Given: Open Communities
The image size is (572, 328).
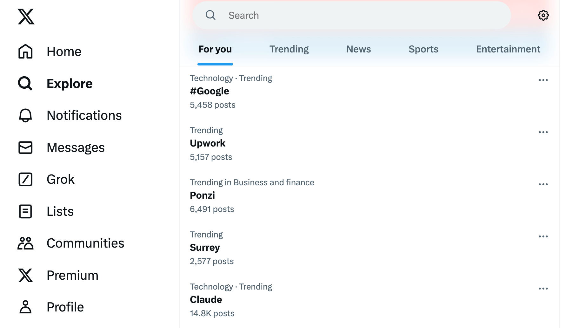Looking at the screenshot, I should (85, 243).
